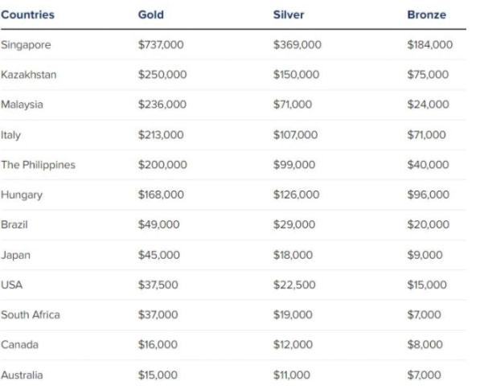Click Singapore's gold prize $737,000
This screenshot has height=390, width=484.
161,45
